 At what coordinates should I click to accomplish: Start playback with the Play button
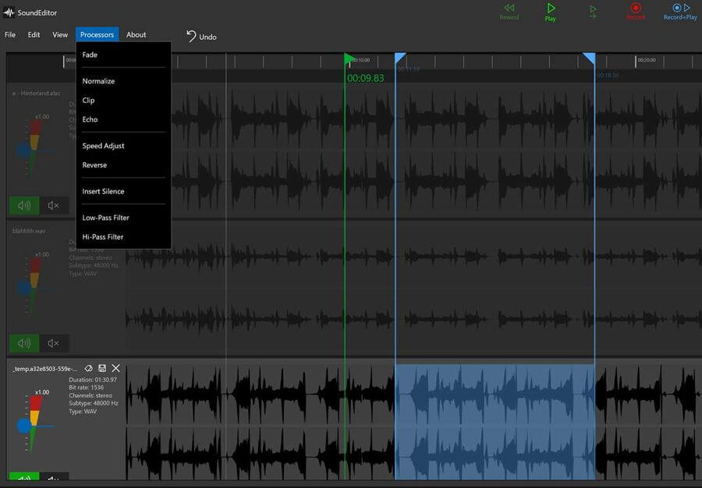point(551,12)
